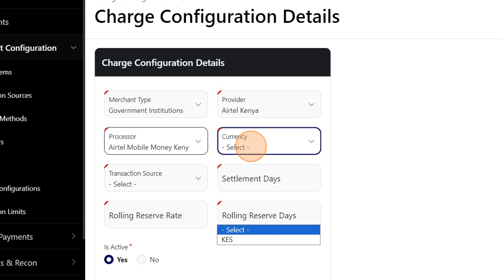The width and height of the screenshot is (502, 280).
Task: Expand the Payments sidebar arrow
Action: point(74,236)
